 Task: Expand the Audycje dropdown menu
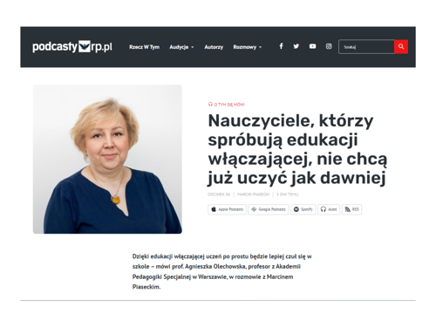pos(181,47)
